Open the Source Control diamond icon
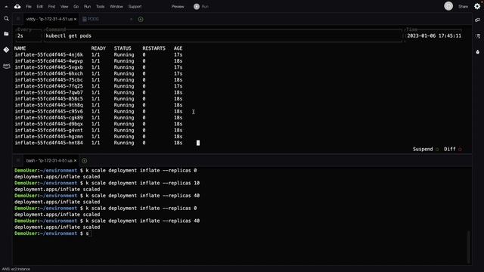The height and width of the screenshot is (272, 484). (x=6, y=50)
